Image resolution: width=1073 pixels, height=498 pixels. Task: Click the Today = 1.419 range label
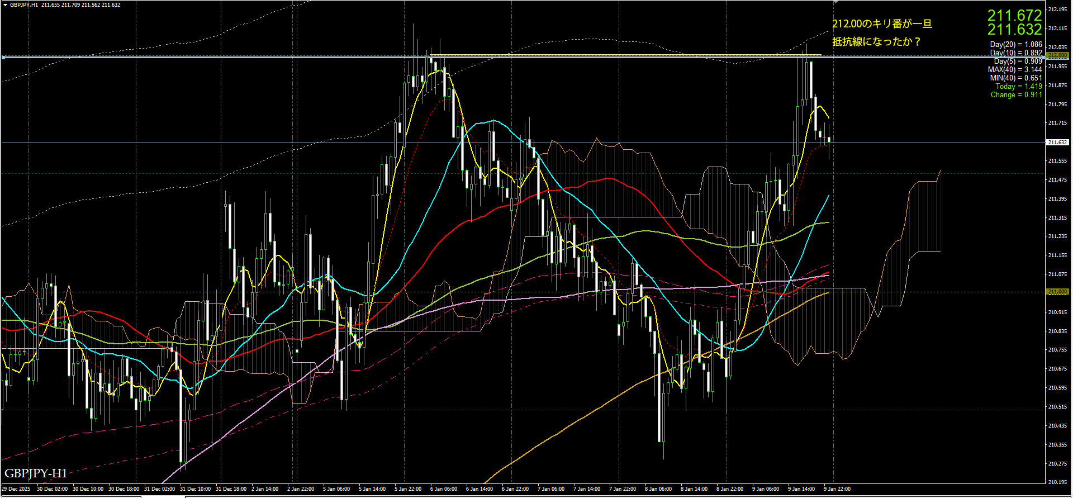[x=1018, y=87]
